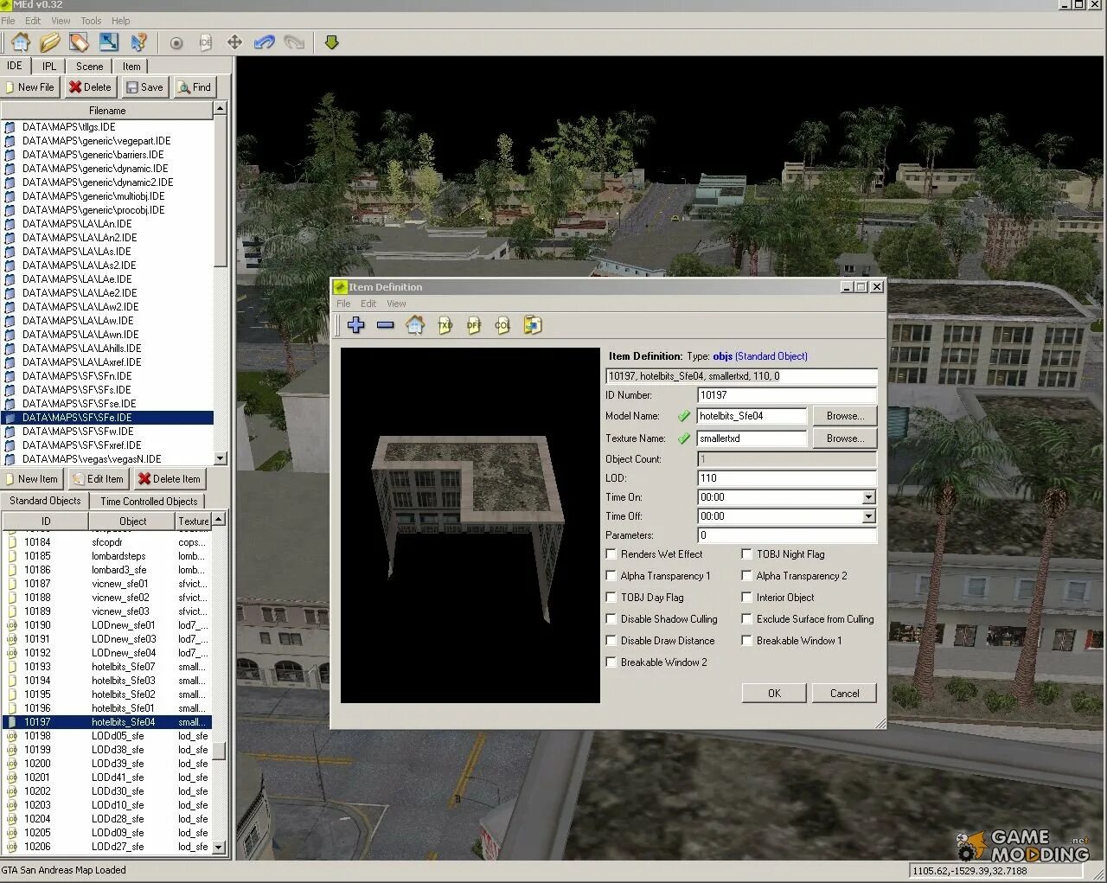Click the red X Delete button
1107x883 pixels.
click(x=91, y=87)
